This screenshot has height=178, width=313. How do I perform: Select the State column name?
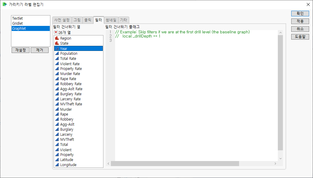click(x=64, y=43)
